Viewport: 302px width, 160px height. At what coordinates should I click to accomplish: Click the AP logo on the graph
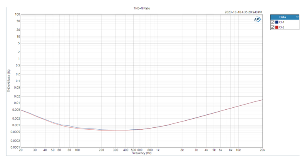point(257,19)
